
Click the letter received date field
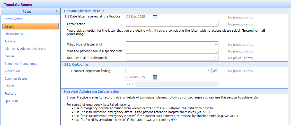click(x=138, y=17)
